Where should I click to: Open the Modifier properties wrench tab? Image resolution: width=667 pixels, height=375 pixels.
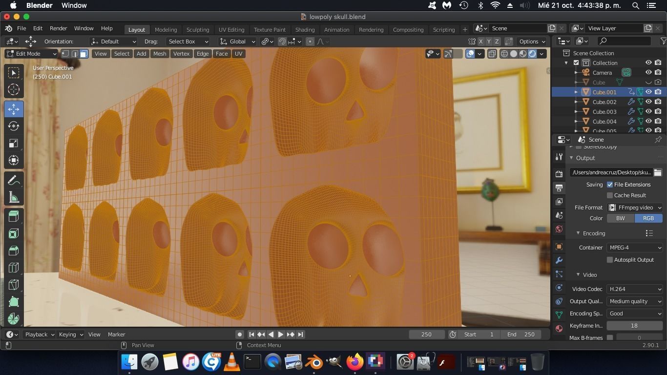coord(559,260)
